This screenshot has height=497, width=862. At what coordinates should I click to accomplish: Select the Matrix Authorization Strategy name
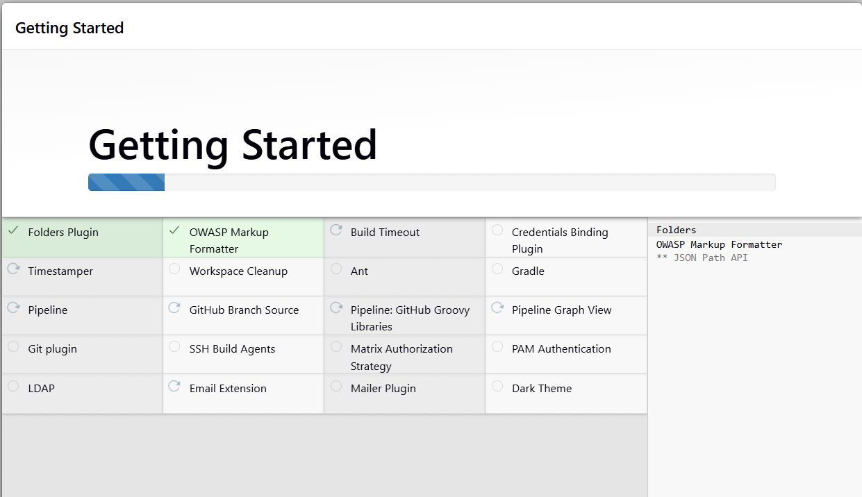pos(401,357)
